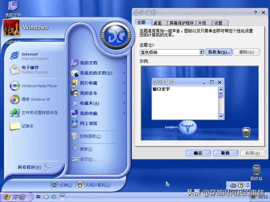Viewport: 270px width, 202px height.
Task: Open 网上邻居
Action: tap(84, 123)
